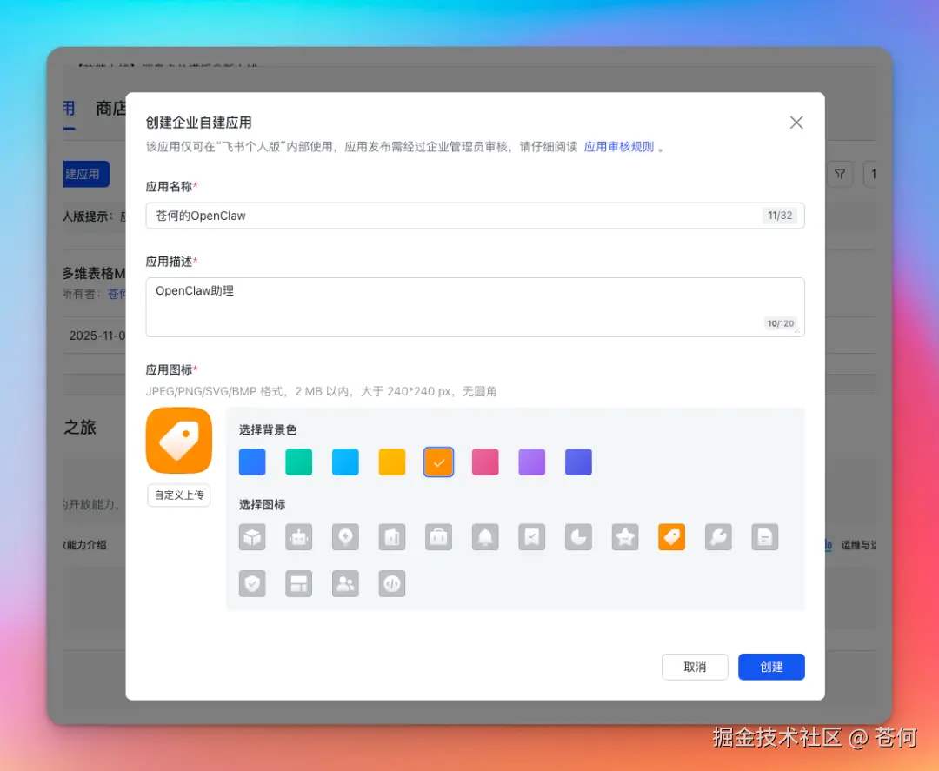Image resolution: width=939 pixels, height=771 pixels.
Task: Choose the 3D cube icon
Action: tap(252, 537)
